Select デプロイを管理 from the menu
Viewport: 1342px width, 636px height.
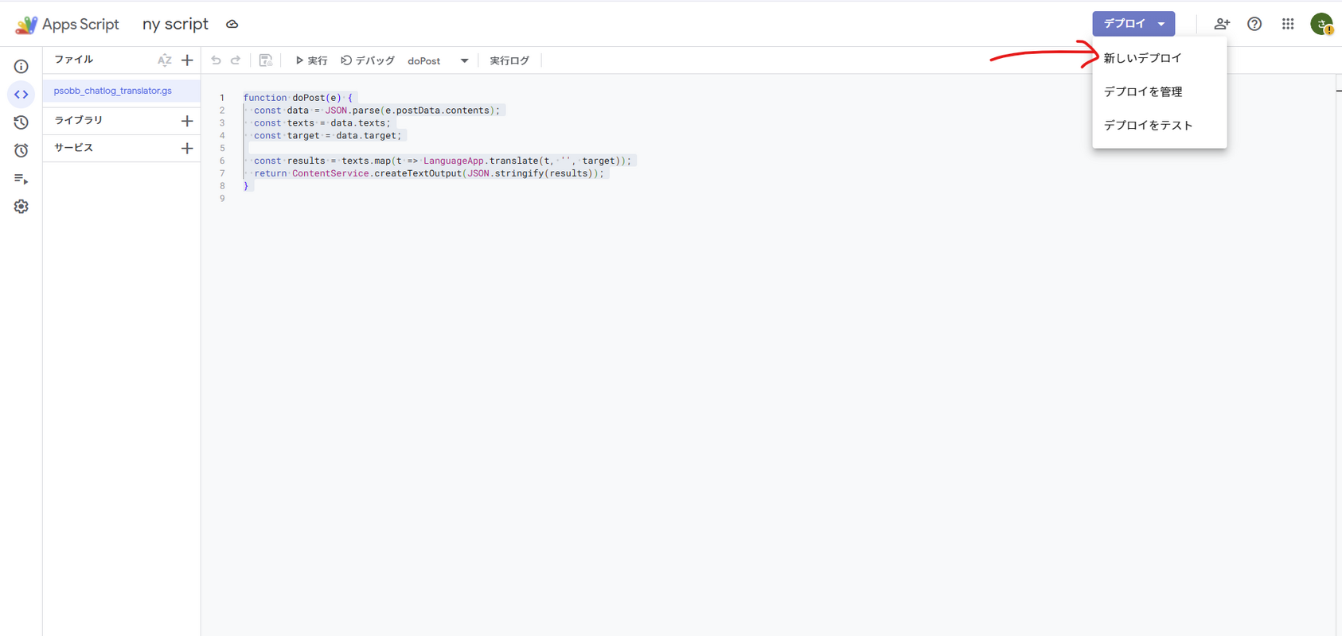1142,91
